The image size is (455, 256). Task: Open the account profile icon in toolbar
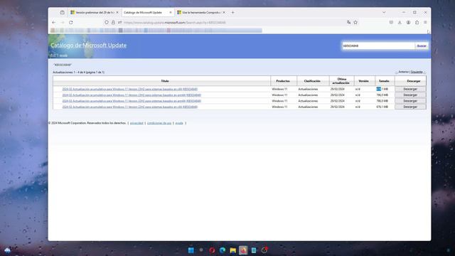[408, 22]
